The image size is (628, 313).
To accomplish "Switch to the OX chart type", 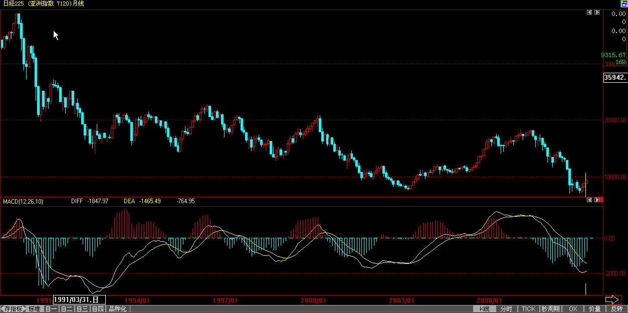I will (x=573, y=309).
